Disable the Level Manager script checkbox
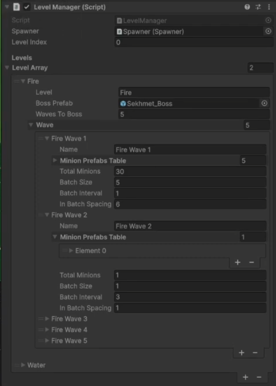Image resolution: width=276 pixels, height=386 pixels. pyautogui.click(x=27, y=7)
